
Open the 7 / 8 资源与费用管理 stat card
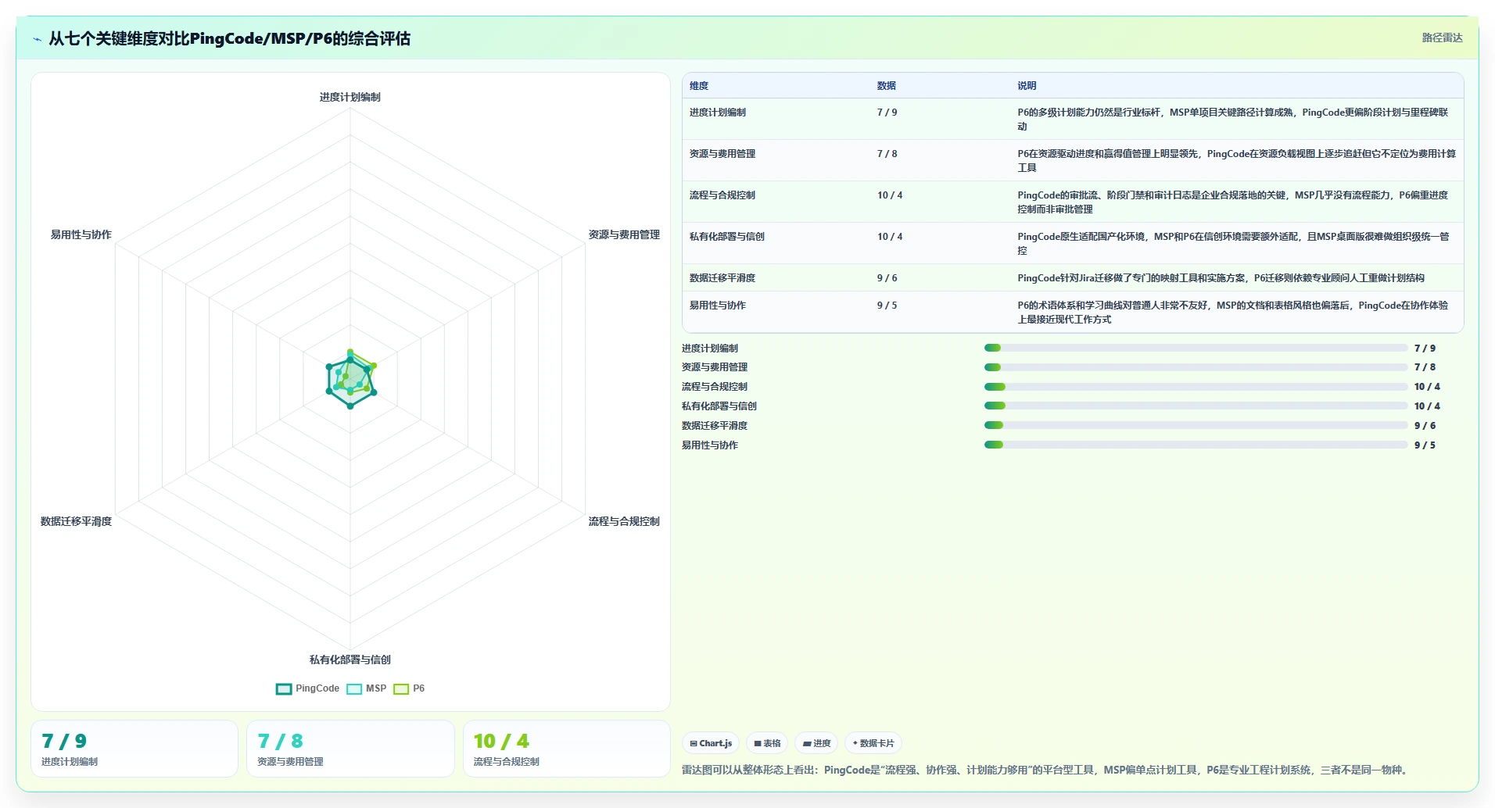[x=350, y=749]
